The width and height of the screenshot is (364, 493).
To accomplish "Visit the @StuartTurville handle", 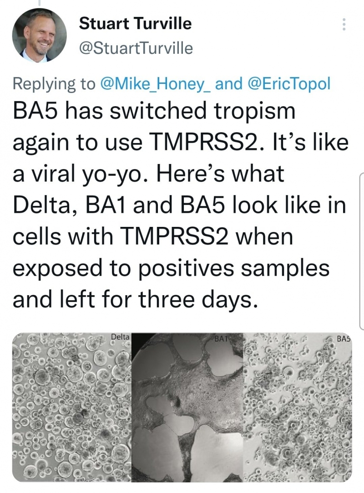I will pos(136,48).
